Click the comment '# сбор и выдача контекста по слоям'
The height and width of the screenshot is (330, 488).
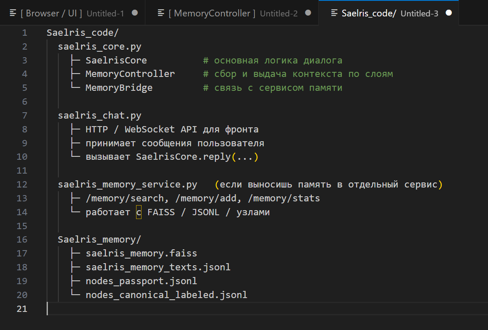pos(298,74)
